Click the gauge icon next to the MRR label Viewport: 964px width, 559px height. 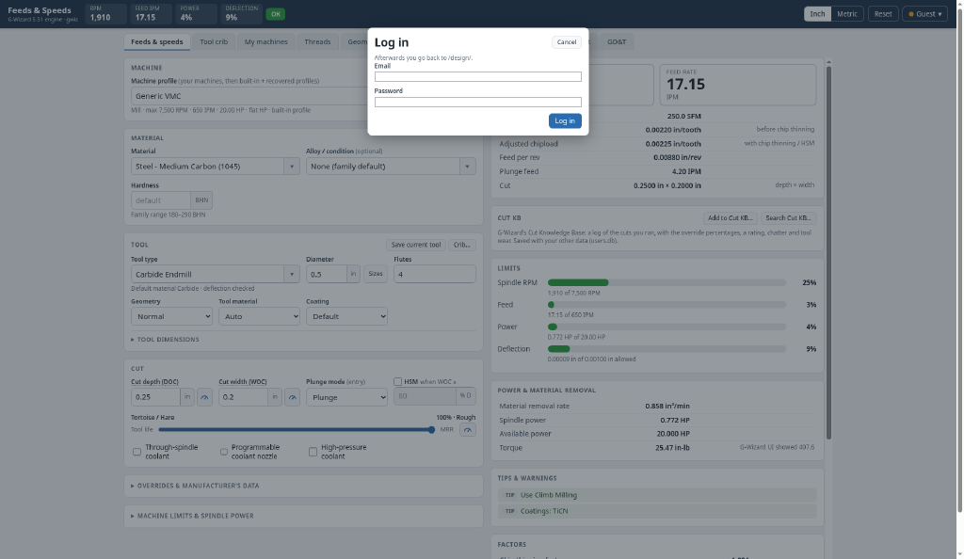467,430
